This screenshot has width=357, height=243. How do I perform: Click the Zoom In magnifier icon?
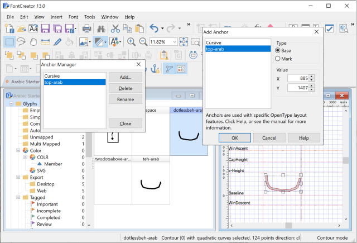coord(132,42)
